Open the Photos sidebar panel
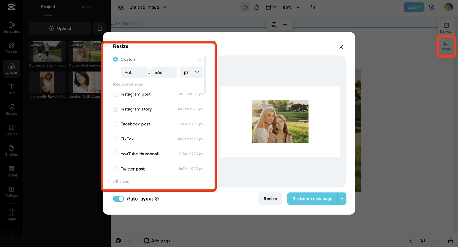 tap(11, 130)
